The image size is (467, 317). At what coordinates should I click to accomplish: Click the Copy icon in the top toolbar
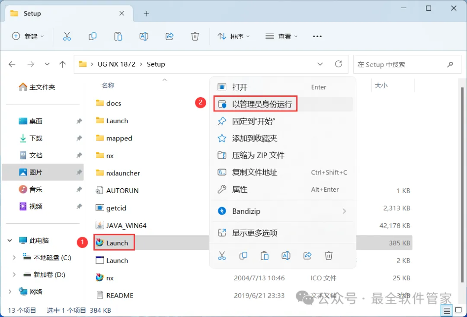pyautogui.click(x=93, y=36)
